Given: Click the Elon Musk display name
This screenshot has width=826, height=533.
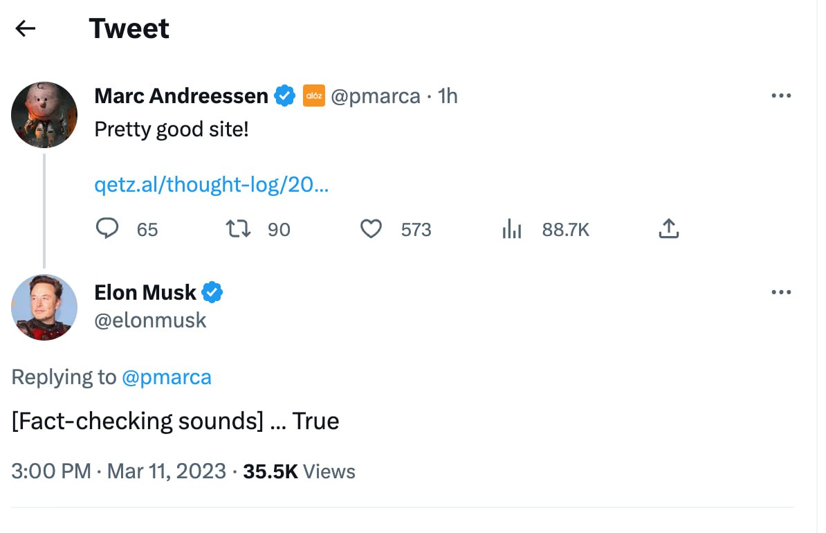Looking at the screenshot, I should tap(145, 293).
